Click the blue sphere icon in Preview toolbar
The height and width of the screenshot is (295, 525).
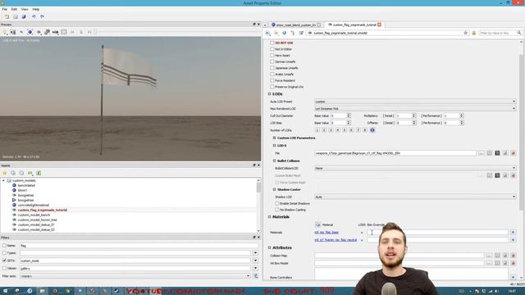tap(30, 32)
